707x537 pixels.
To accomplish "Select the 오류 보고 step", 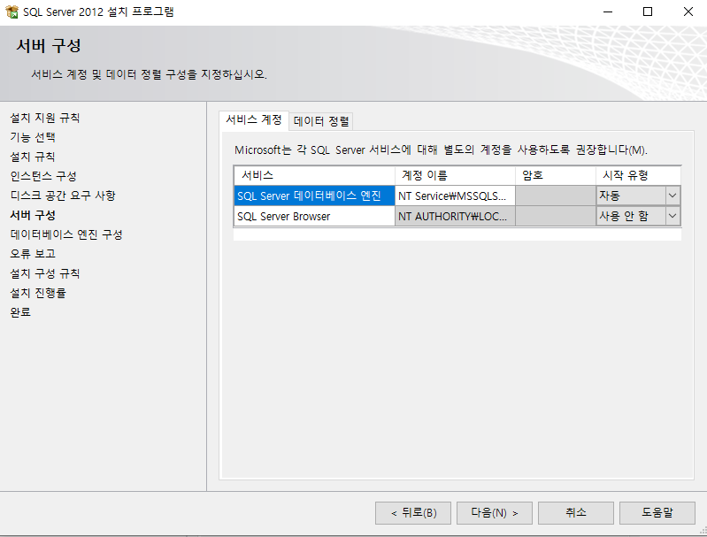I will 33,253.
